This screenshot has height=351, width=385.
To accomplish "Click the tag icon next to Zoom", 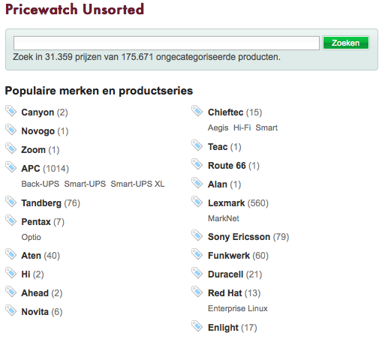I will click(x=11, y=148).
